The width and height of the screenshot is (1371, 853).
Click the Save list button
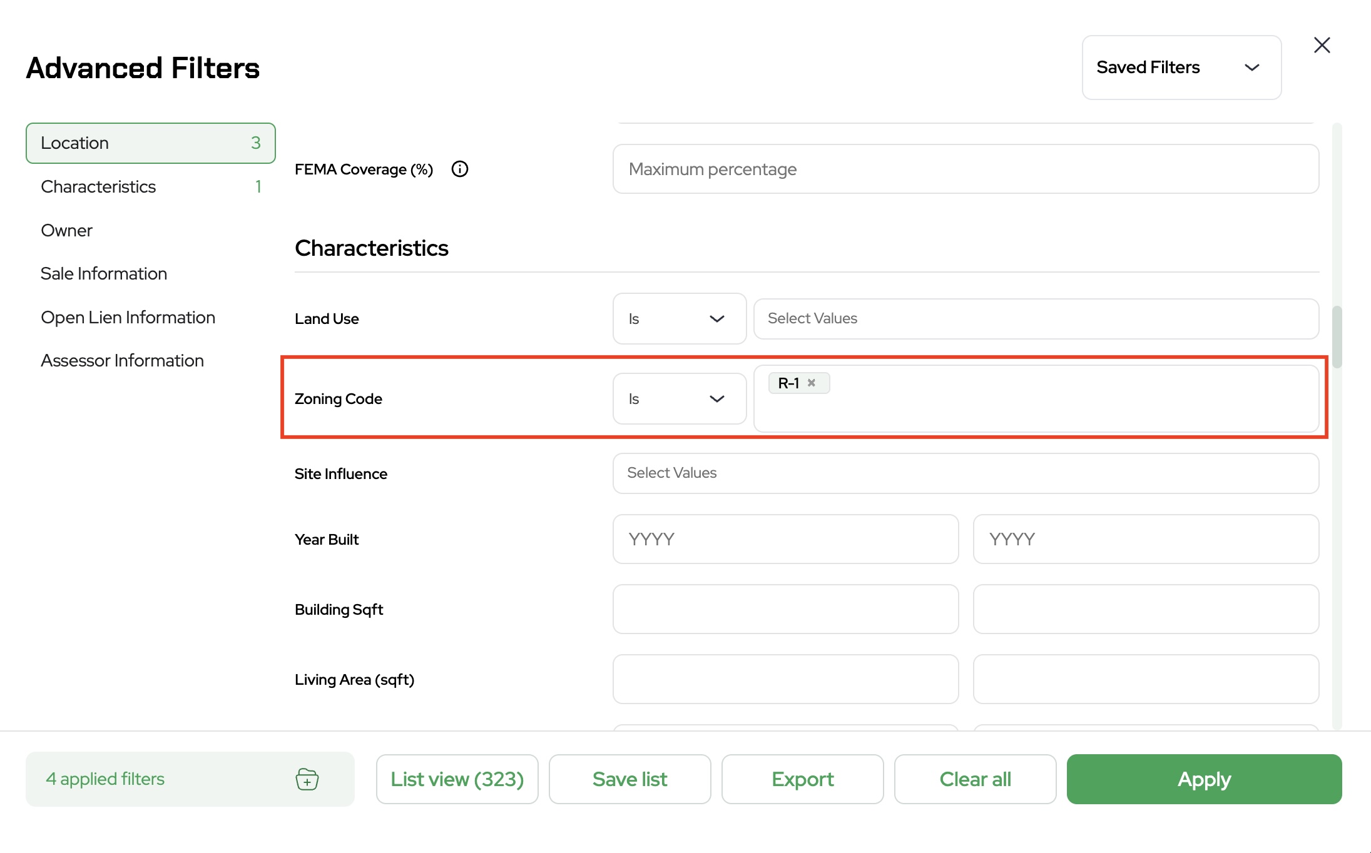629,779
